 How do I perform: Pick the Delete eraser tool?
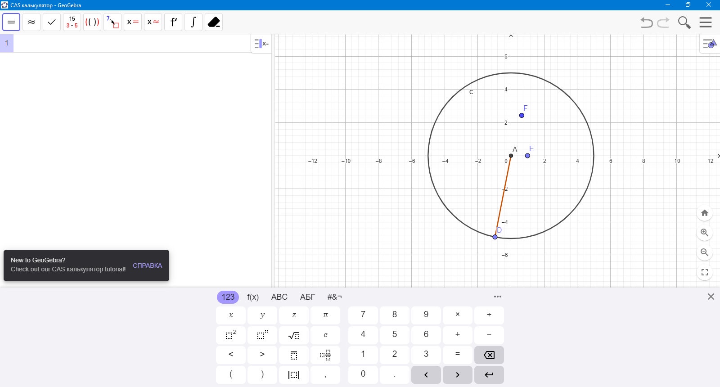(214, 22)
